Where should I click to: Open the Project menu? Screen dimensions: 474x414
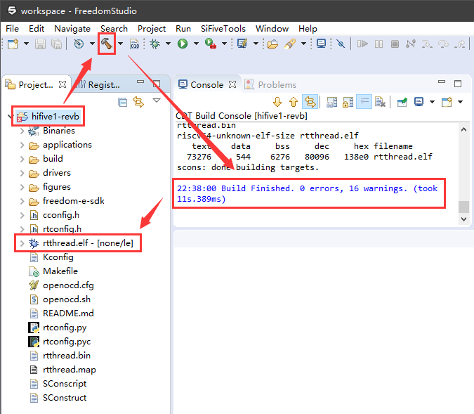click(x=152, y=29)
